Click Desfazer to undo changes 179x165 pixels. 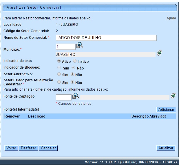coord(28,148)
